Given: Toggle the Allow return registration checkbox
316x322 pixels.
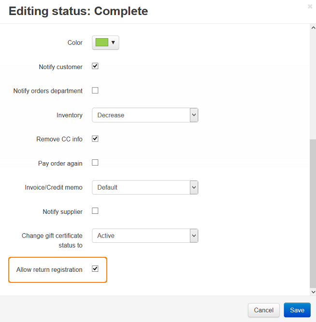Looking at the screenshot, I should coord(95,268).
